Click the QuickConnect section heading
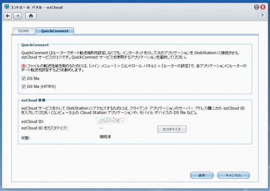The height and width of the screenshot is (191, 270). pyautogui.click(x=35, y=45)
